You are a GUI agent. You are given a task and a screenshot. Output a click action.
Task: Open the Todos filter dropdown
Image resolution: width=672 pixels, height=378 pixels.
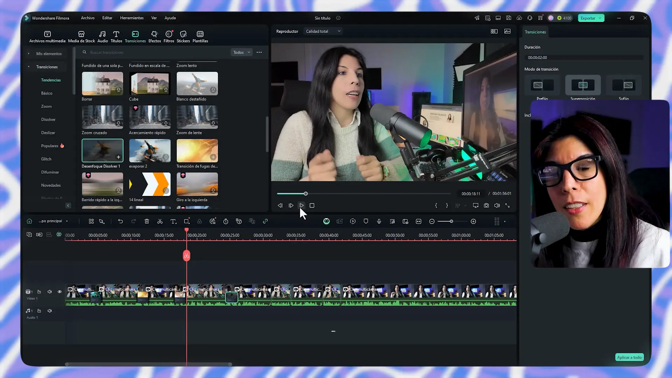[x=241, y=52]
